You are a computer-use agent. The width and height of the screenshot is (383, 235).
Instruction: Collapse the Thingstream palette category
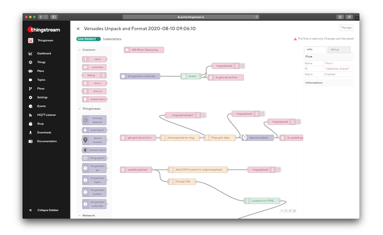[x=79, y=108]
